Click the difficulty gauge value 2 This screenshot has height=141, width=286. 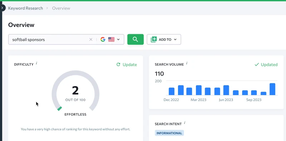(x=75, y=91)
